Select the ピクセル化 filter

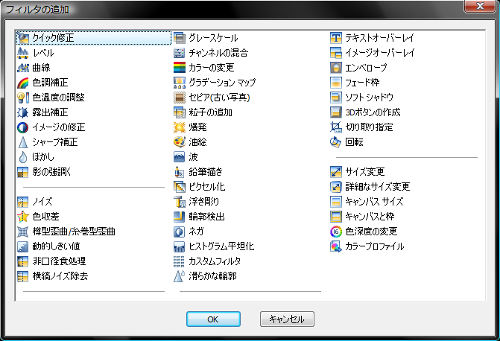click(200, 187)
